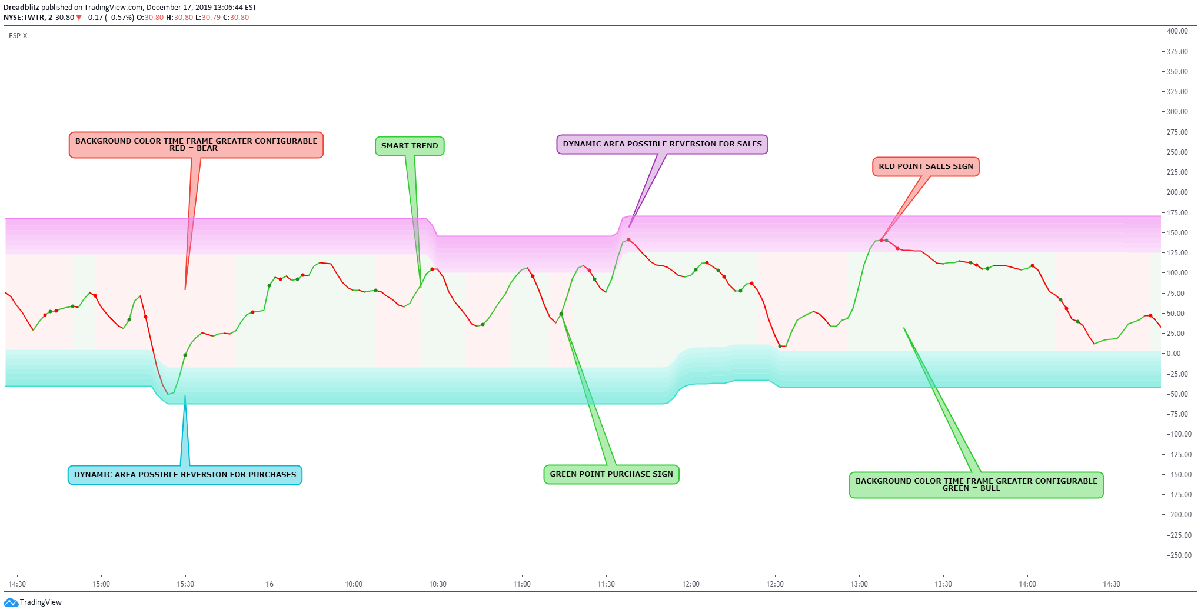Click the GREEN = BULL background annotation
1201x613 pixels.
point(976,485)
